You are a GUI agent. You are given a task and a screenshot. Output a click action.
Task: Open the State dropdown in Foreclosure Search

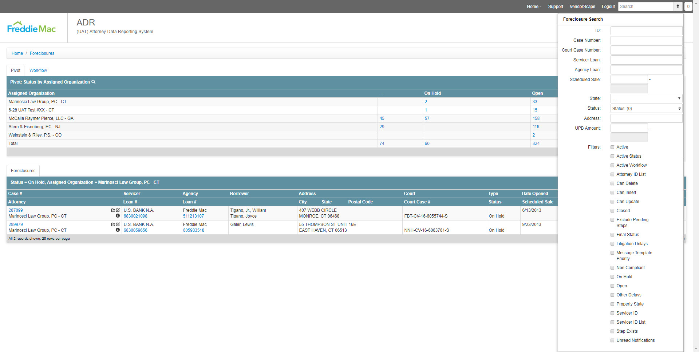[x=646, y=98]
